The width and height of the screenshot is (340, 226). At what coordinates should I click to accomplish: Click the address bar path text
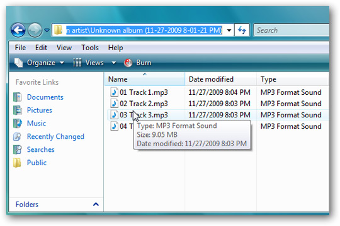(x=144, y=30)
